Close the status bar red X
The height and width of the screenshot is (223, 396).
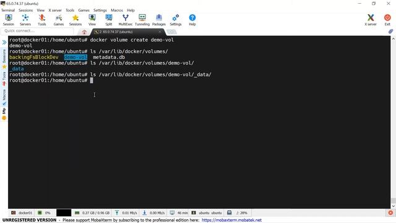pos(390,213)
